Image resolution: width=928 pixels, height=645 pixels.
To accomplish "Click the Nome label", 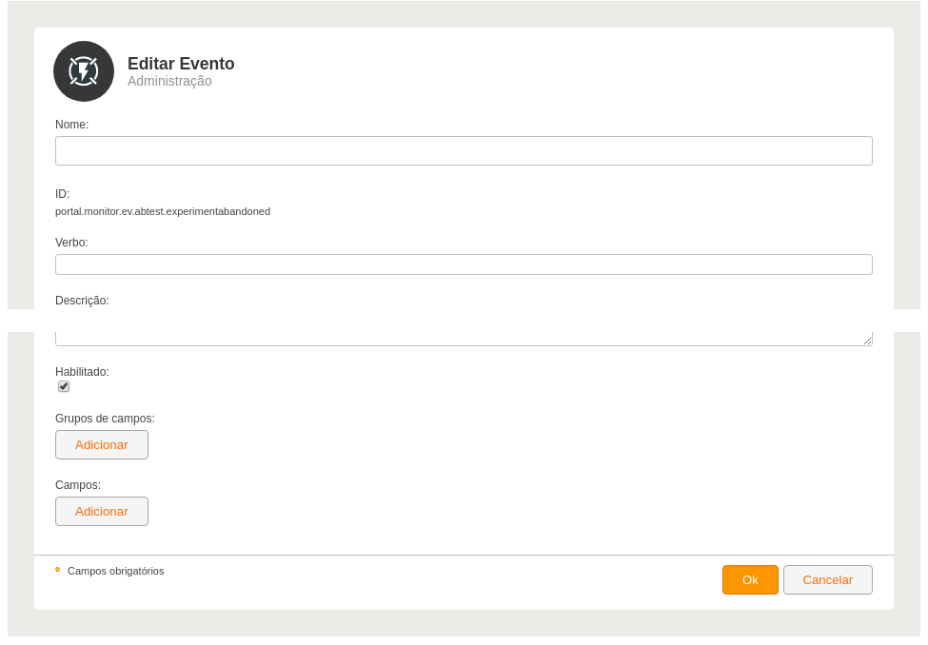I will point(71,125).
